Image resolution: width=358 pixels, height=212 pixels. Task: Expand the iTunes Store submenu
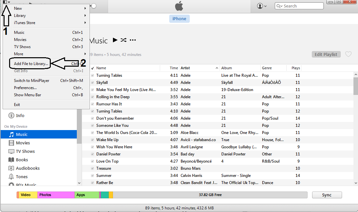tap(50, 22)
